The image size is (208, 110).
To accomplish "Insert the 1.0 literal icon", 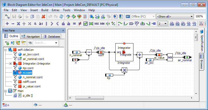I will [x=194, y=24].
